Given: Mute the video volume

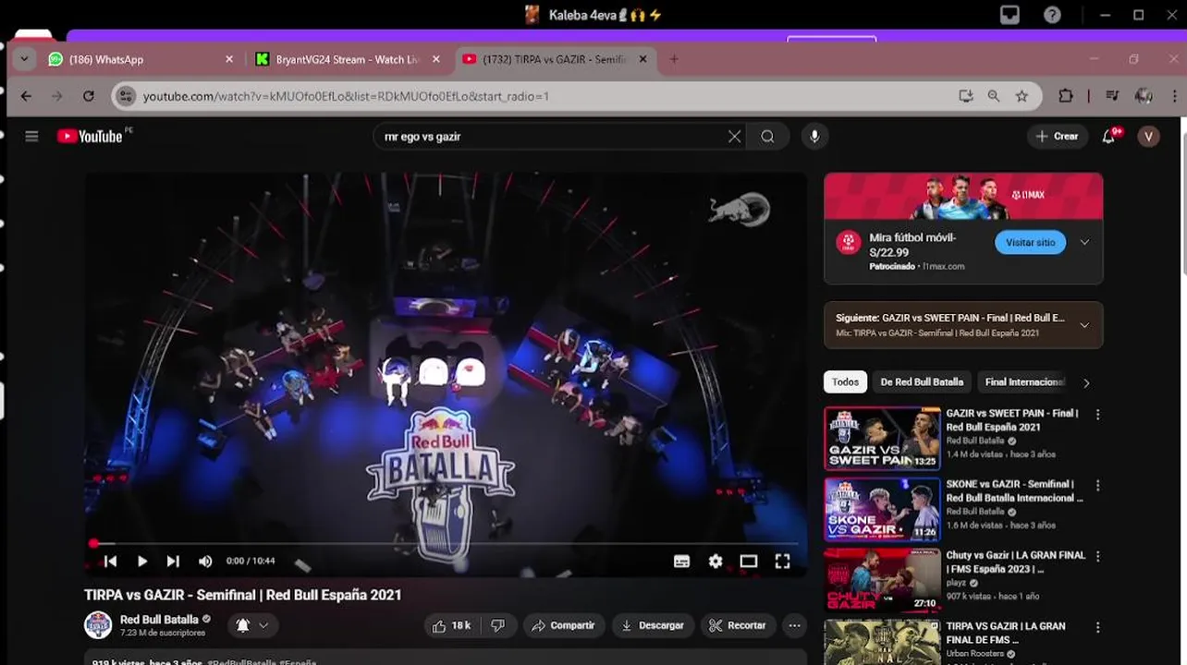Looking at the screenshot, I should pos(205,561).
